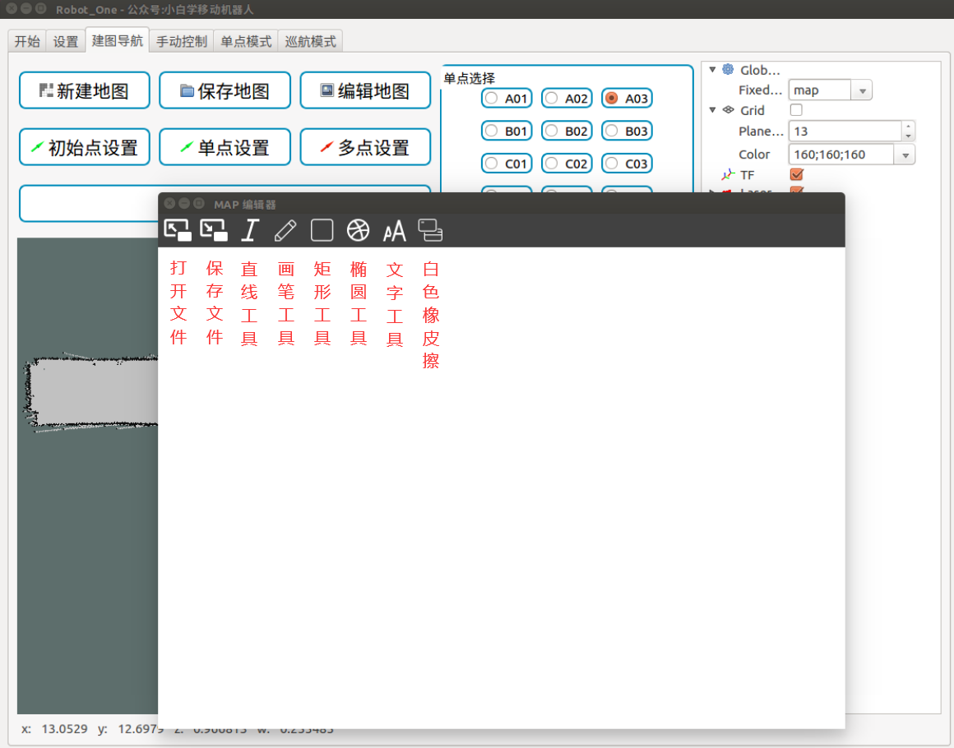Switch to the 单点模式 tab
Screen dimensions: 954x748
coord(246,41)
